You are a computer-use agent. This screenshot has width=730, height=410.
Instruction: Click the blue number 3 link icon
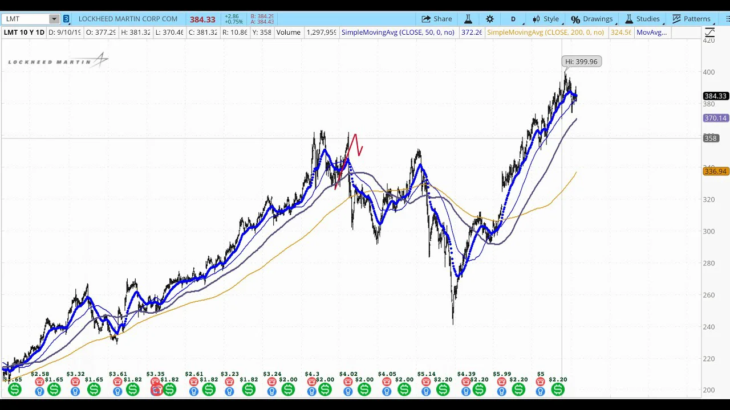(66, 19)
